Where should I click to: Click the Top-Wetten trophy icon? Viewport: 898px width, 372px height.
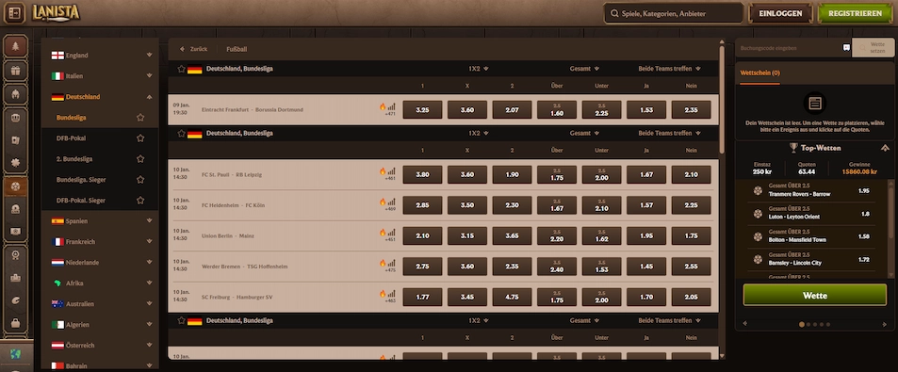tap(793, 148)
